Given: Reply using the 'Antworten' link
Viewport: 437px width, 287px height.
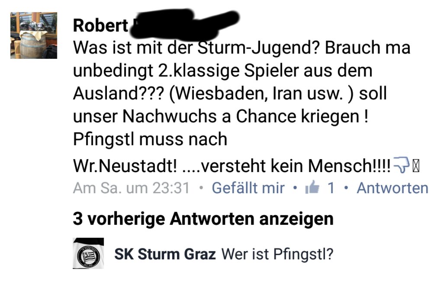Looking at the screenshot, I should [392, 188].
